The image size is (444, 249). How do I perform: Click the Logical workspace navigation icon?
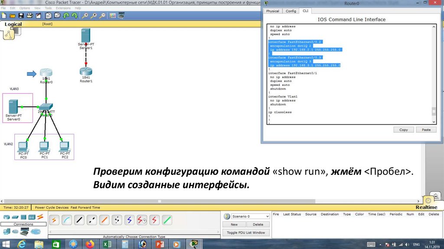[9, 35]
